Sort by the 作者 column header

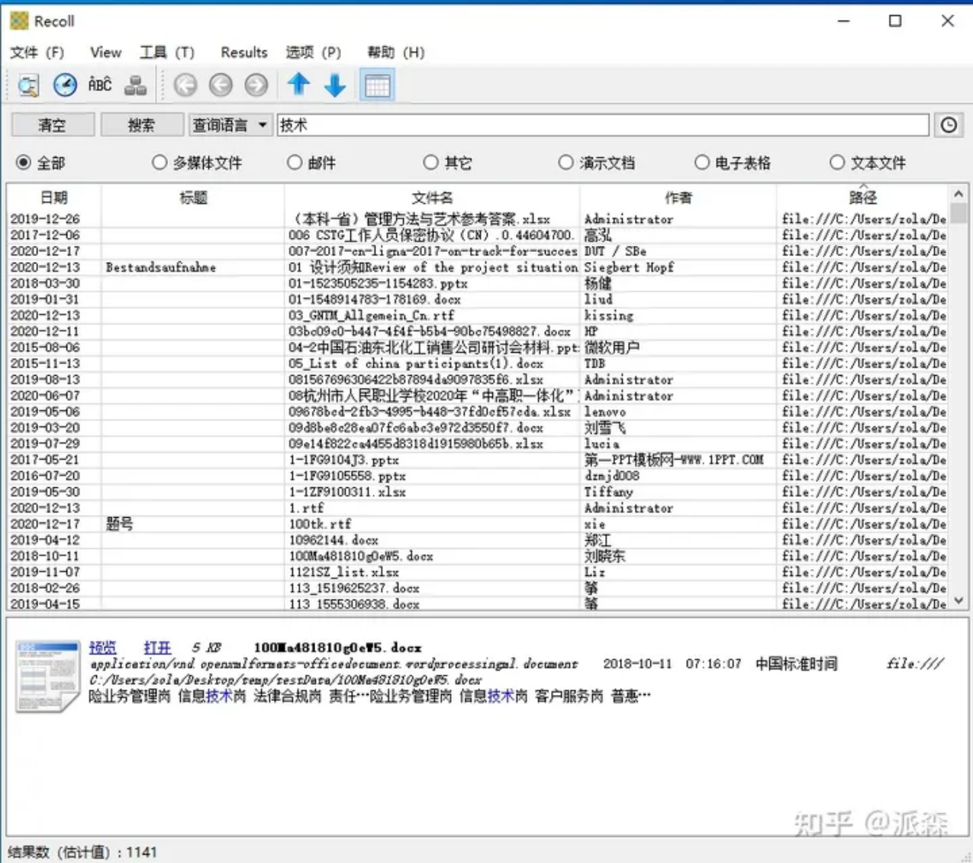point(678,198)
